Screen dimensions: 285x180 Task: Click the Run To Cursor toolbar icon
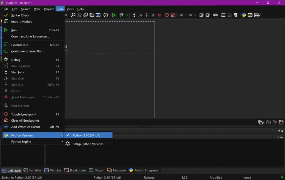[128, 15]
